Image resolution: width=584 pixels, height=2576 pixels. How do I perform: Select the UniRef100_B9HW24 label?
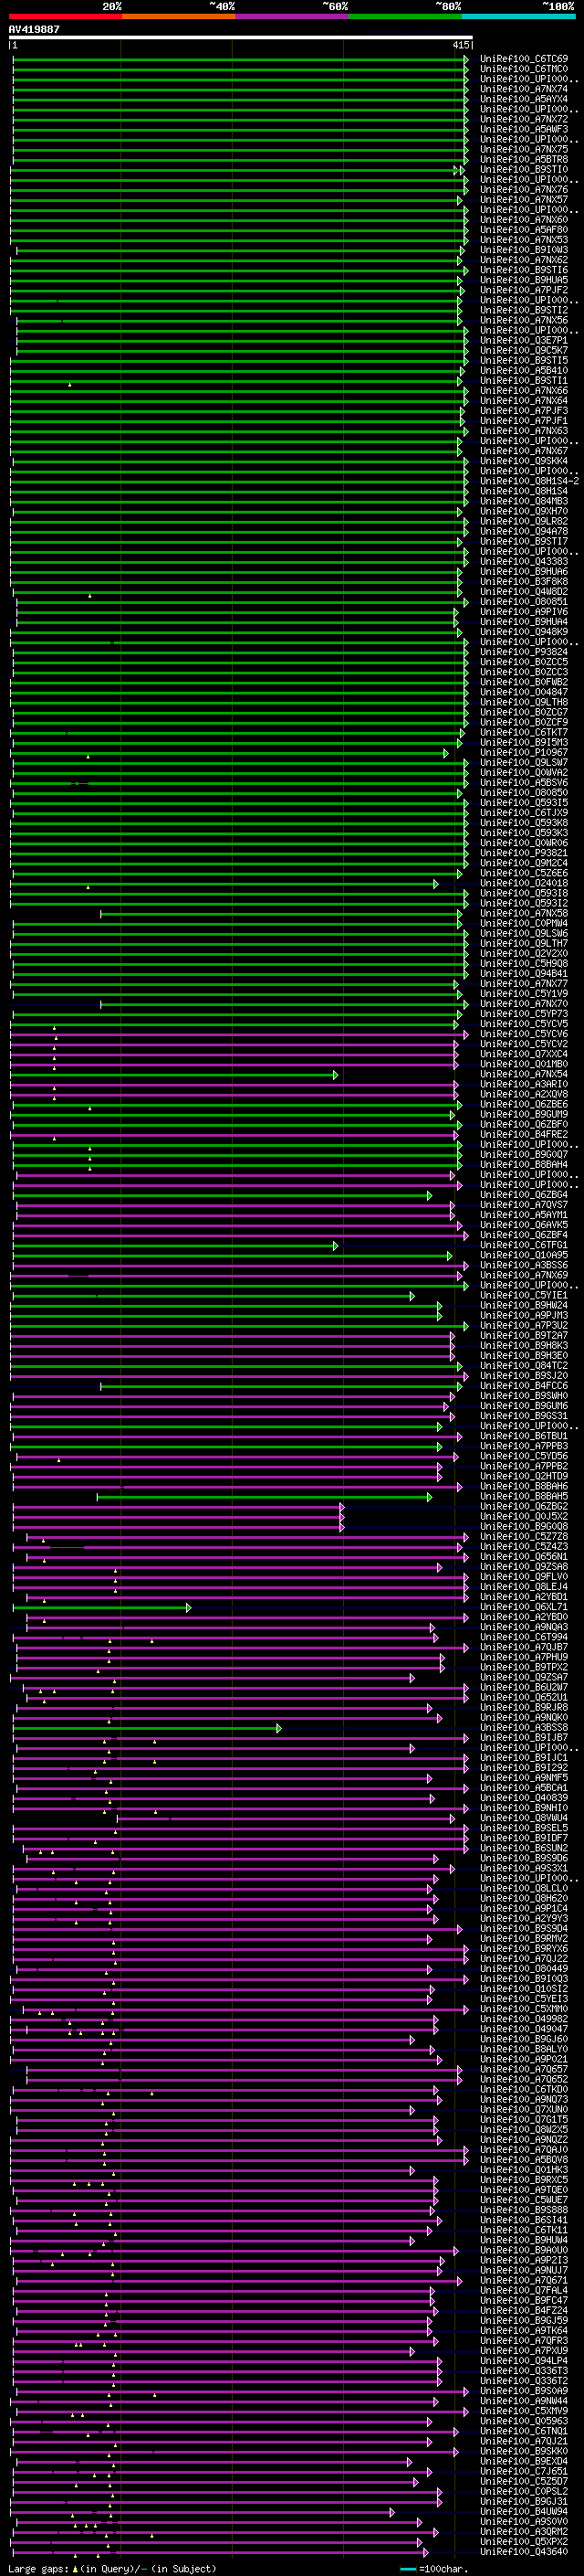[x=524, y=1306]
